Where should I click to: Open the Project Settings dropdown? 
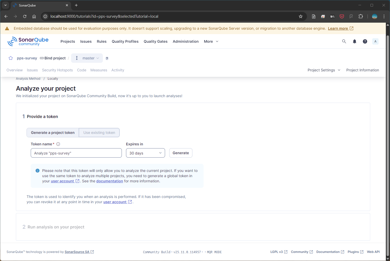coord(324,70)
